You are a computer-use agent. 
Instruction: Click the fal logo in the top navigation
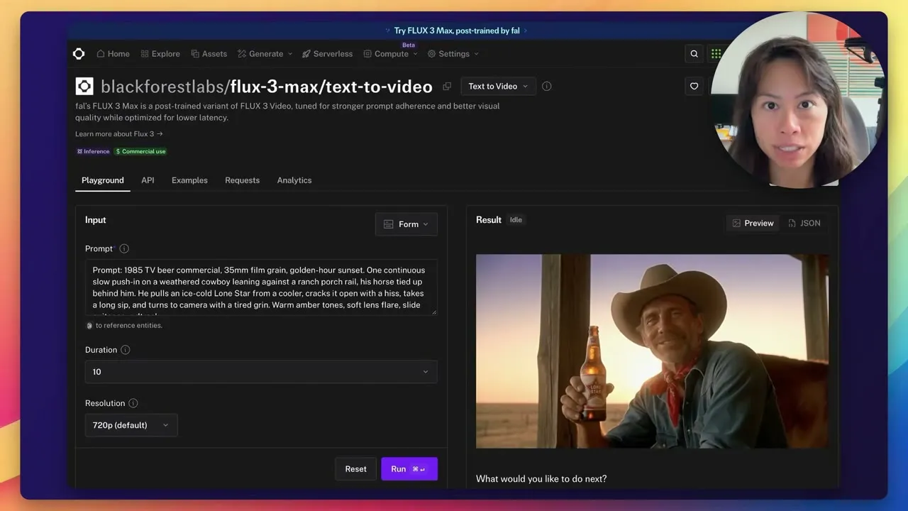79,54
